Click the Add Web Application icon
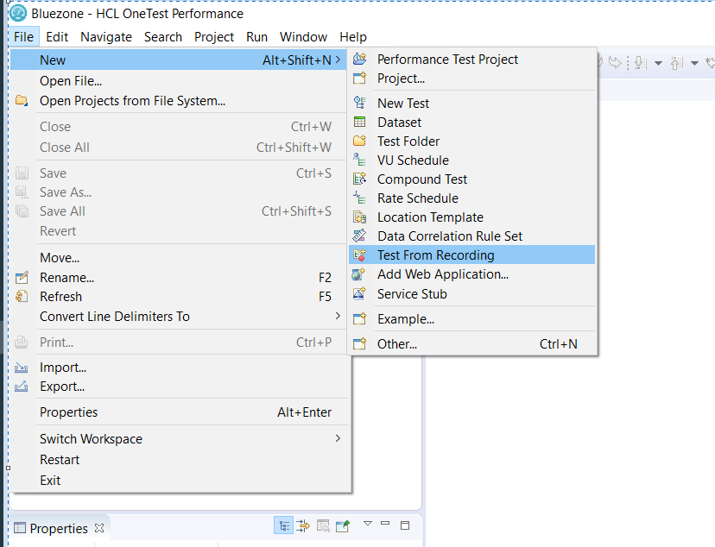This screenshot has width=715, height=547. [x=360, y=274]
